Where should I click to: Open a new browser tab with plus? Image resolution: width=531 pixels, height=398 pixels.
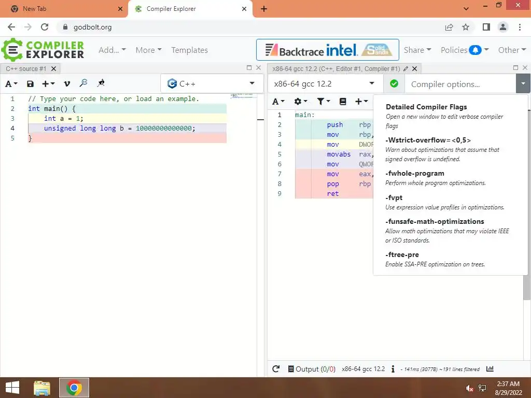click(x=264, y=9)
